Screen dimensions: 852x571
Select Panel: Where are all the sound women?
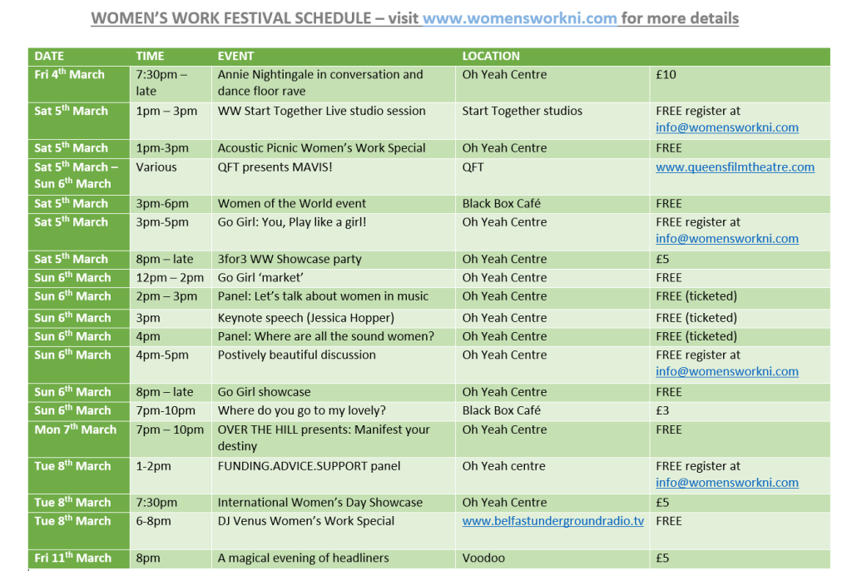(x=334, y=336)
